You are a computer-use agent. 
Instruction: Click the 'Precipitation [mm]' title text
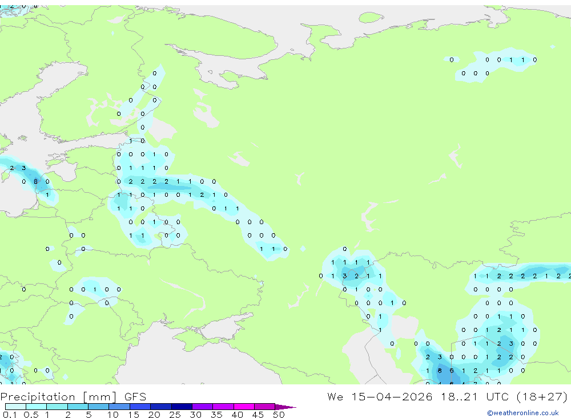[59, 396]
